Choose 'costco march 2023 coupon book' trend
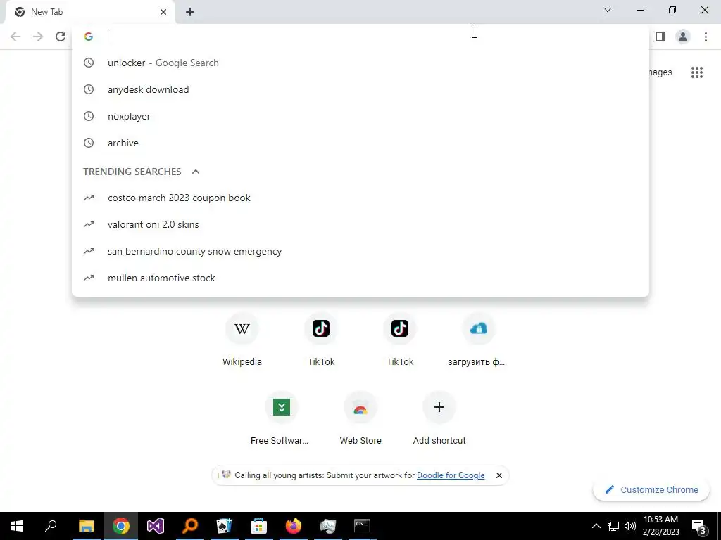 (360, 198)
